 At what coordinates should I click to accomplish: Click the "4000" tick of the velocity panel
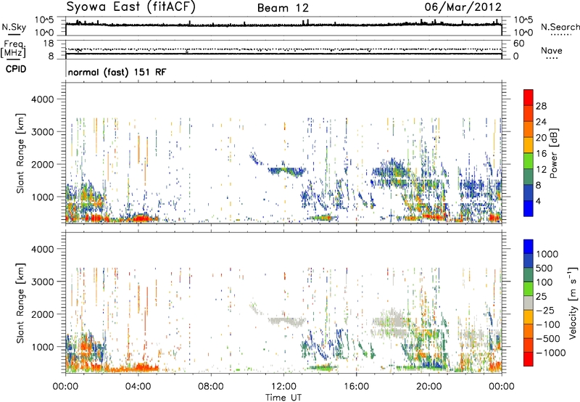(x=42, y=249)
